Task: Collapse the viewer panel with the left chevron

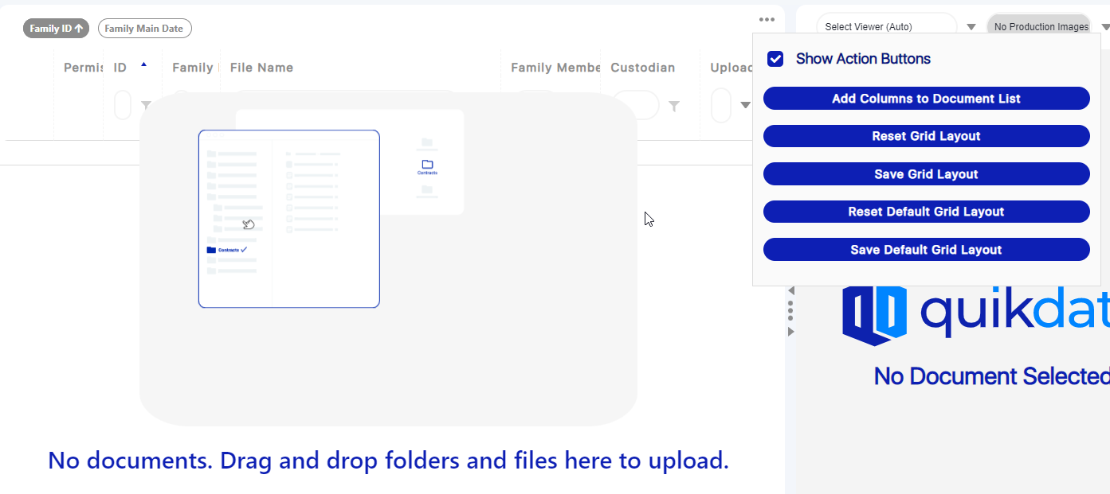Action: click(790, 290)
